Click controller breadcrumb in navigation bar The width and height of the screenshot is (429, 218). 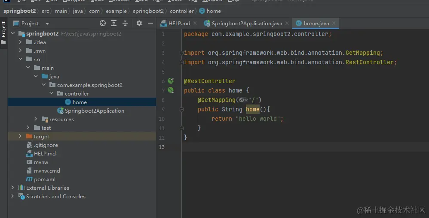point(182,11)
